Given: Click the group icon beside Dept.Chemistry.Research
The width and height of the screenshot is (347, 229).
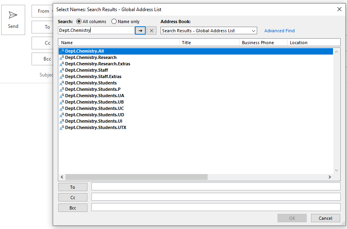Looking at the screenshot, I should 62,58.
